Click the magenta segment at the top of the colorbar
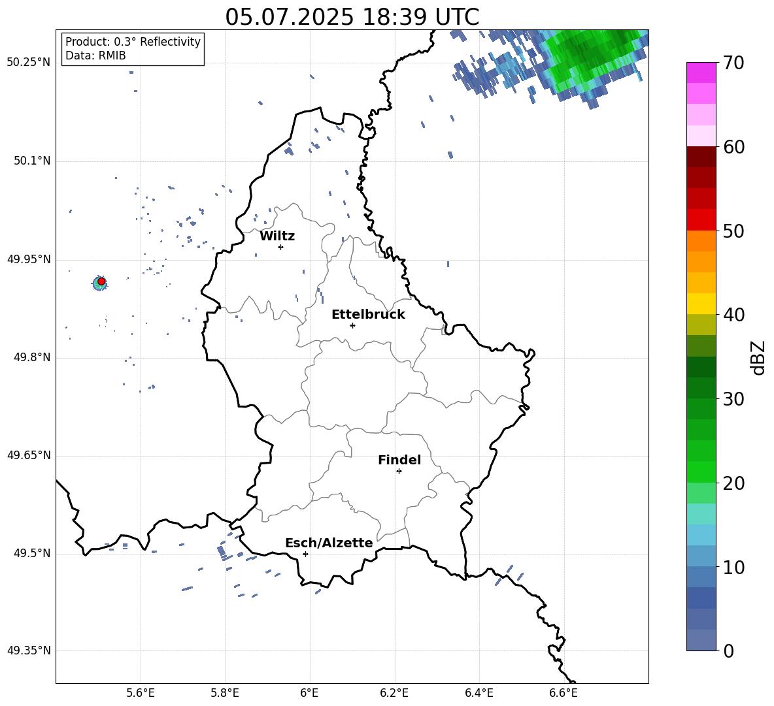774x706 pixels. point(701,72)
